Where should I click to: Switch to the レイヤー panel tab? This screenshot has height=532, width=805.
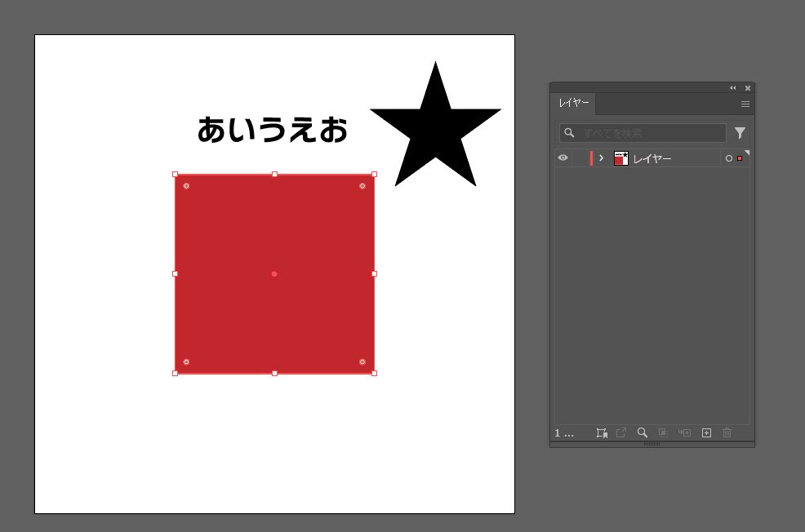coord(573,104)
